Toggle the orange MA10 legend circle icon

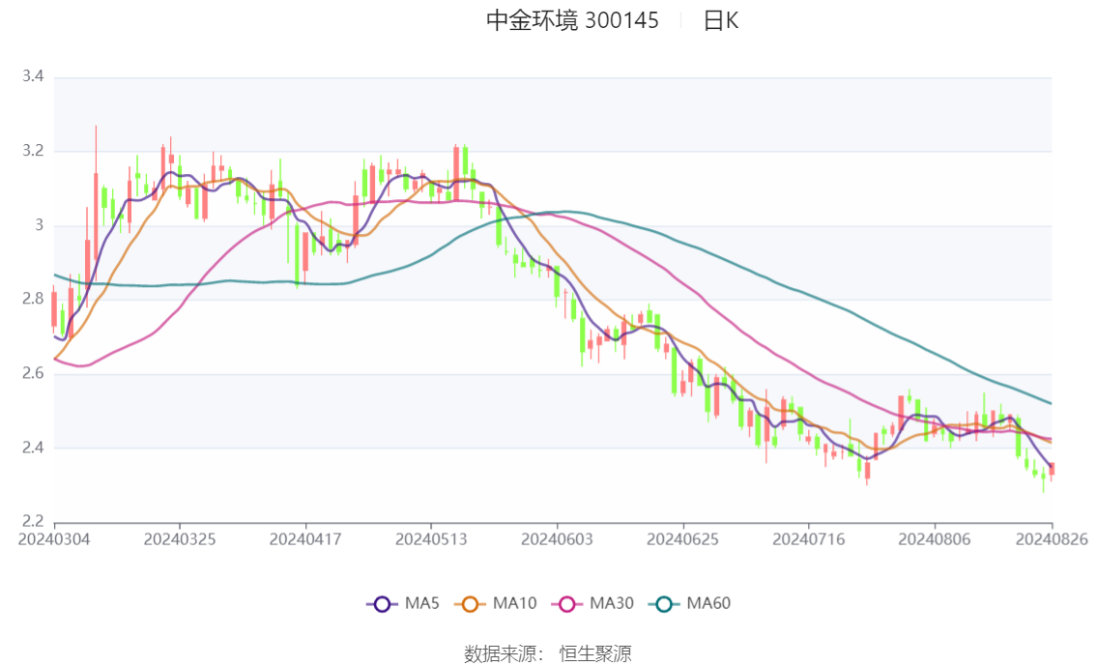pos(470,604)
